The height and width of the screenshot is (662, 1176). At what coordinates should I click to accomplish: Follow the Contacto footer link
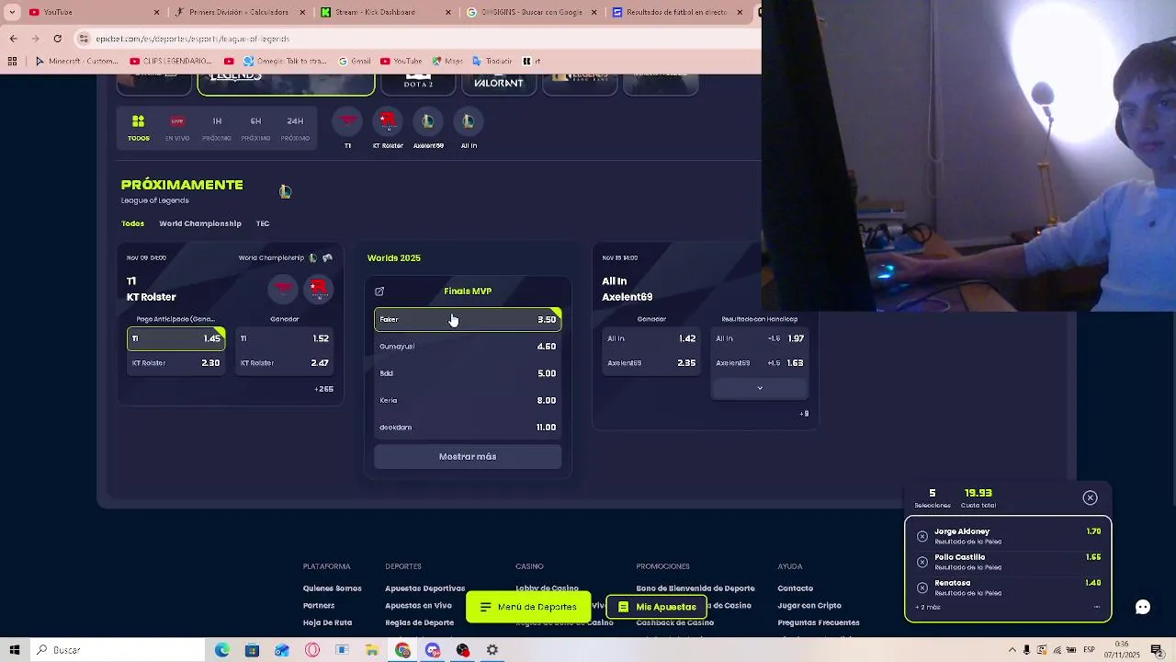[x=796, y=588]
